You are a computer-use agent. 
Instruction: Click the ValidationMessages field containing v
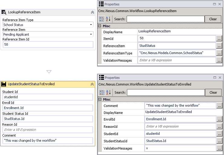pyautogui.click(x=180, y=148)
